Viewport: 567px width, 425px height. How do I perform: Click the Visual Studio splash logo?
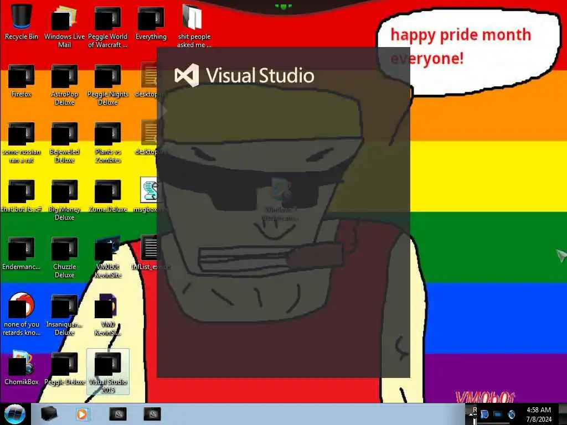tap(244, 75)
